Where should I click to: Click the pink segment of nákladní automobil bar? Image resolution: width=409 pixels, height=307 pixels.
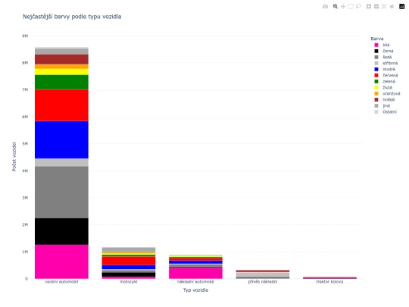(x=195, y=274)
